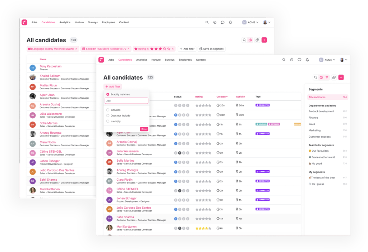The image size is (368, 252).
Task: Click the Save as segment button
Action: tap(212, 49)
